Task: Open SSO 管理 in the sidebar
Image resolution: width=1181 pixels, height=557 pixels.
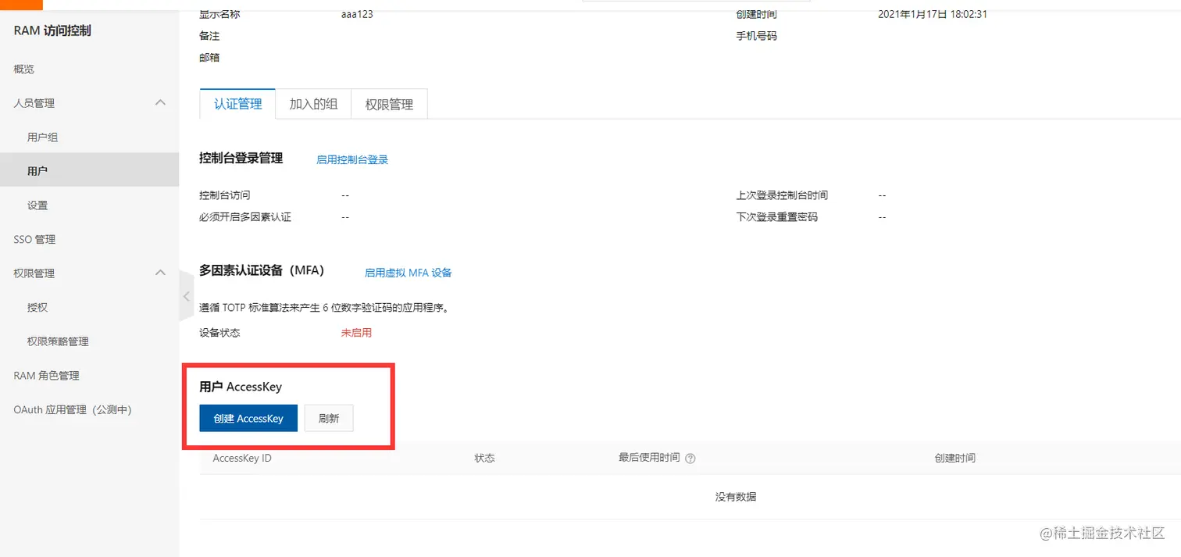Action: 34,239
